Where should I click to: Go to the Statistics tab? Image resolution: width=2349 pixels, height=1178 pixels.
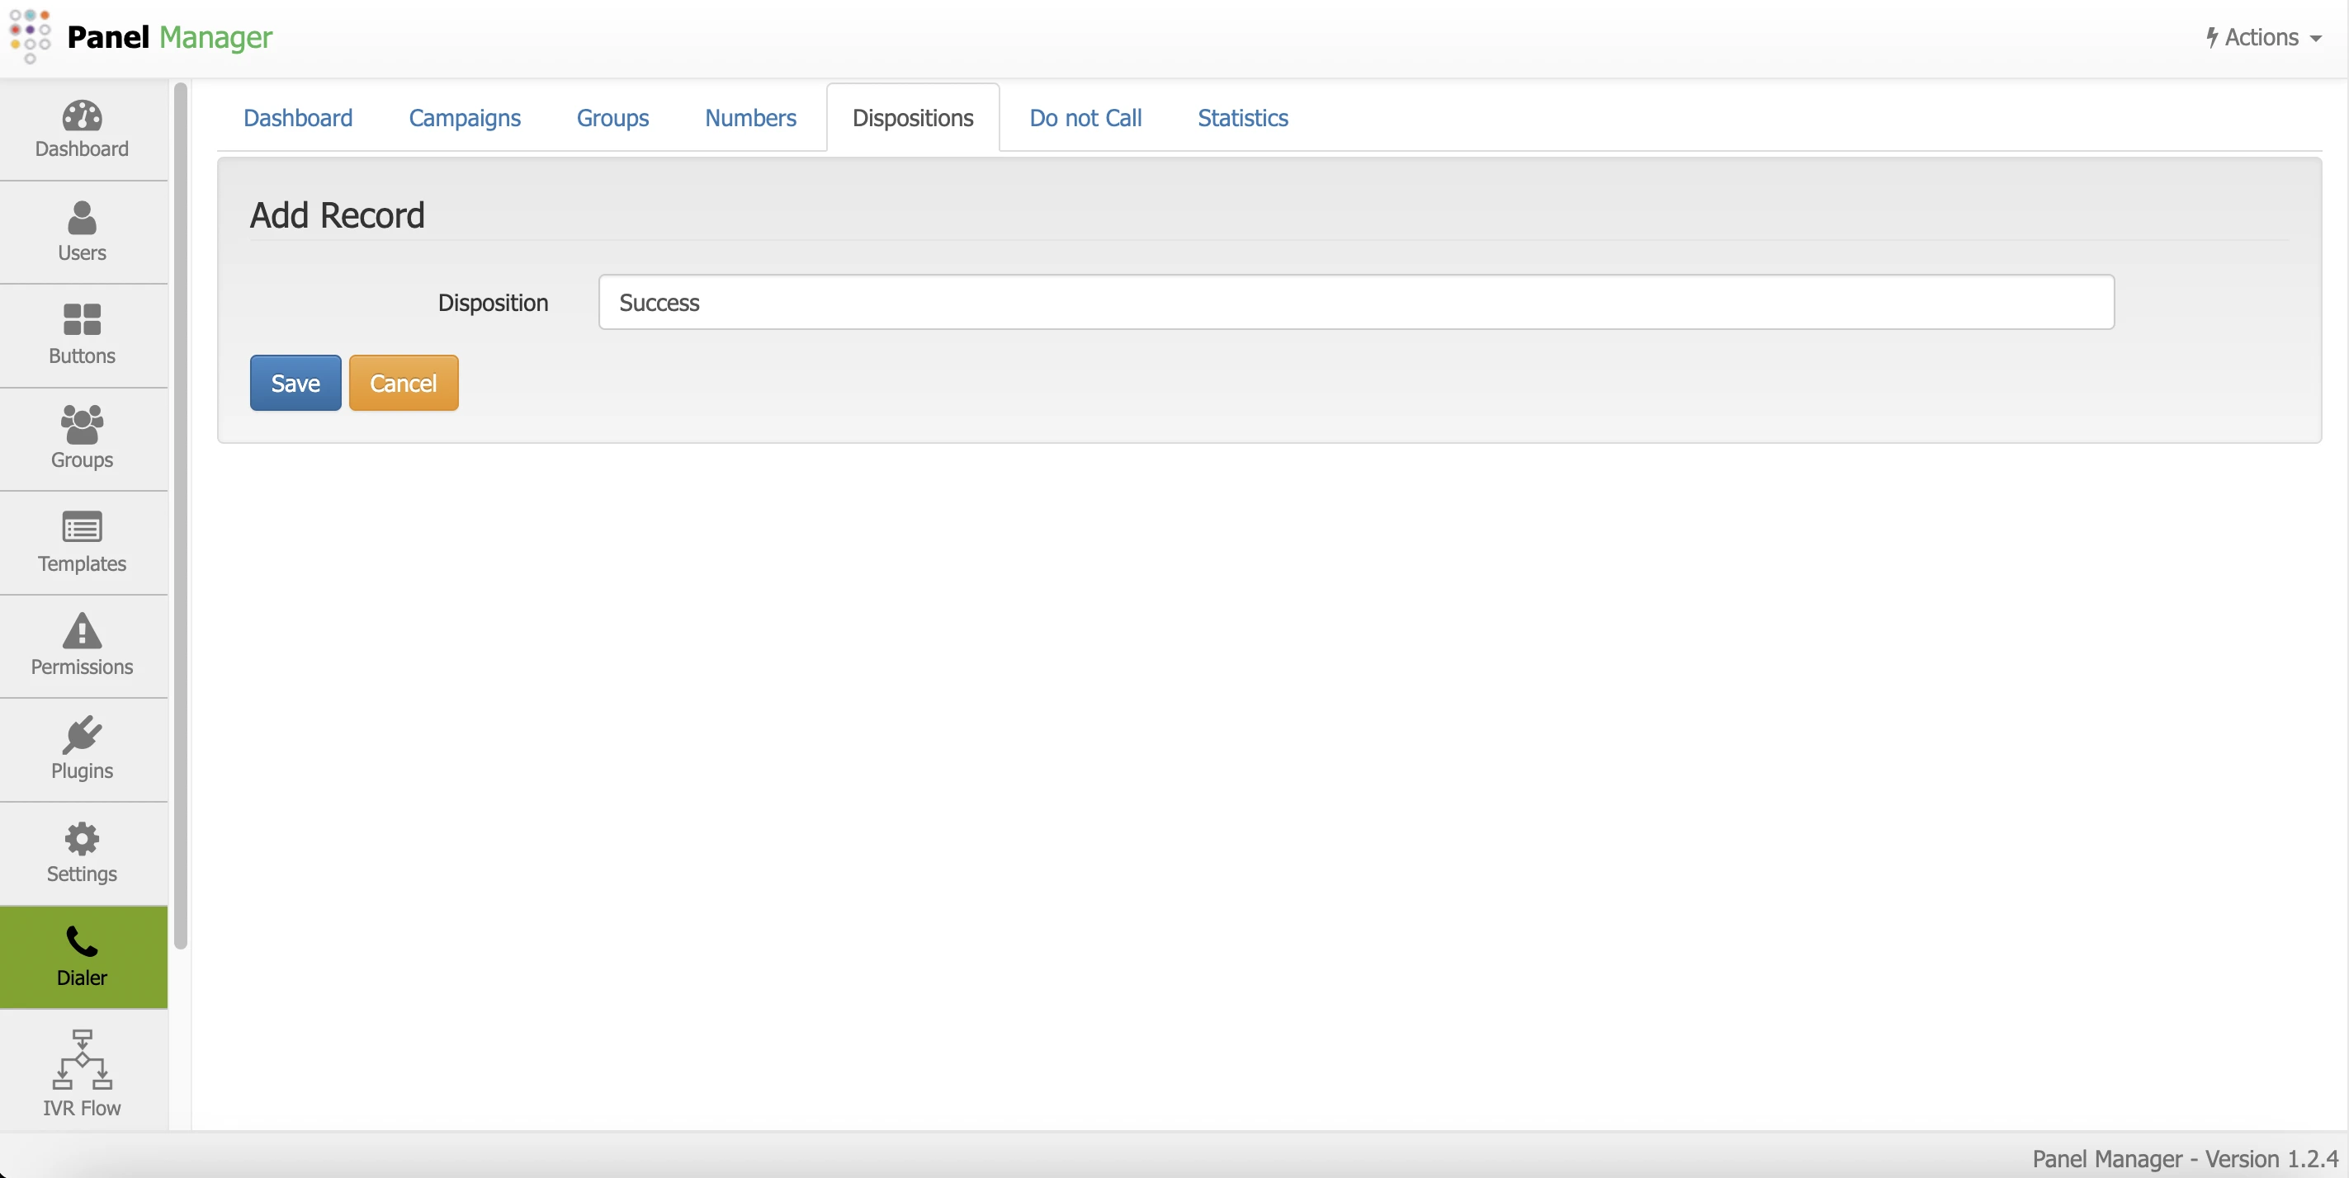point(1242,119)
